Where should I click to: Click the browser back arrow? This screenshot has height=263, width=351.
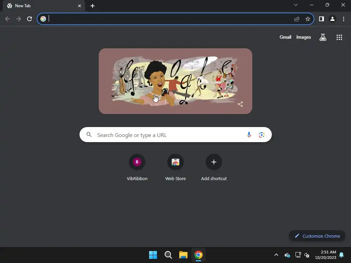[8, 19]
